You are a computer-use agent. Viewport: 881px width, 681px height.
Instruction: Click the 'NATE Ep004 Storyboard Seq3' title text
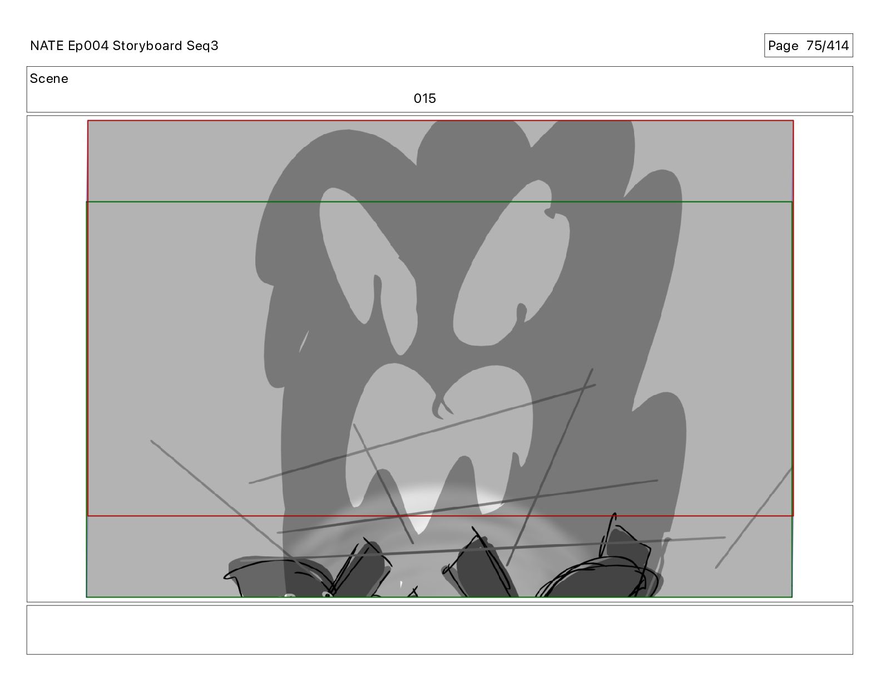pyautogui.click(x=124, y=46)
